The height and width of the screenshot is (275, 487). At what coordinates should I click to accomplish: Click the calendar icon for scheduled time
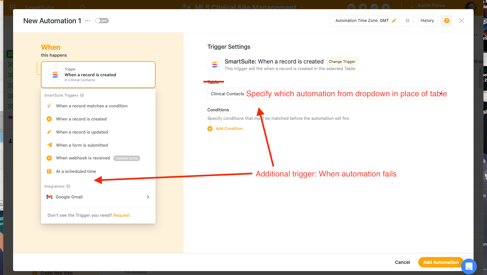click(x=49, y=171)
